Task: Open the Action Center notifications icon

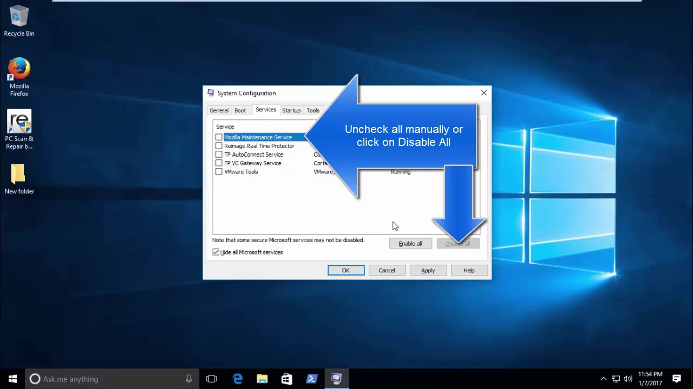Action: [677, 379]
